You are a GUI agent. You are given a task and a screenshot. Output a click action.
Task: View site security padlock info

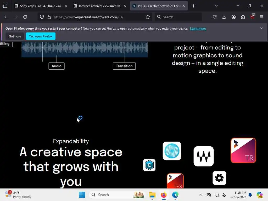point(49,17)
